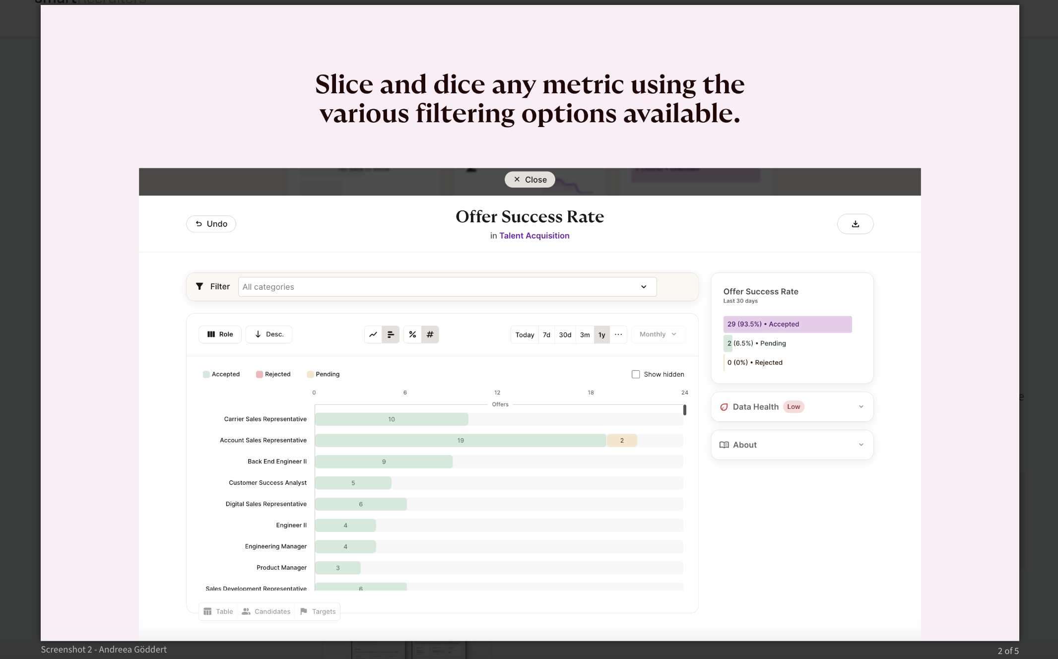Click the download icon button
This screenshot has height=659, width=1058.
(x=855, y=224)
